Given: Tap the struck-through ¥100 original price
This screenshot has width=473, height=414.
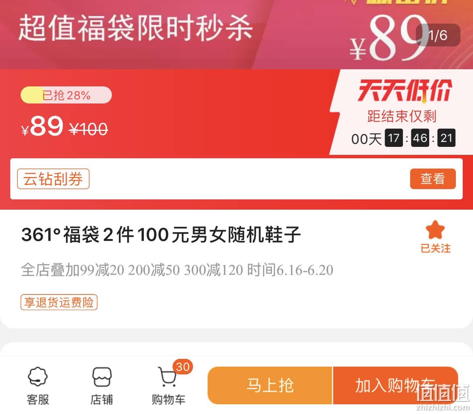Looking at the screenshot, I should pyautogui.click(x=88, y=130).
